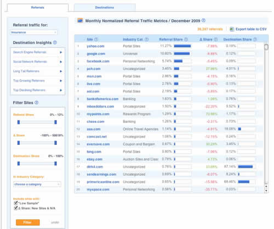Open ebay.com site link
274x229 pixels.
(x=94, y=159)
